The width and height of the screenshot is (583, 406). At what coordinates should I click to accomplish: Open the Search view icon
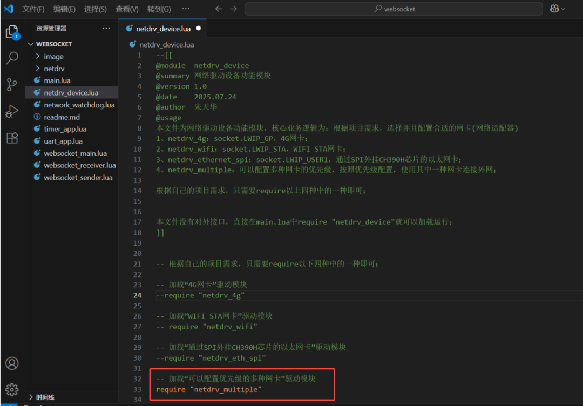pyautogui.click(x=12, y=58)
